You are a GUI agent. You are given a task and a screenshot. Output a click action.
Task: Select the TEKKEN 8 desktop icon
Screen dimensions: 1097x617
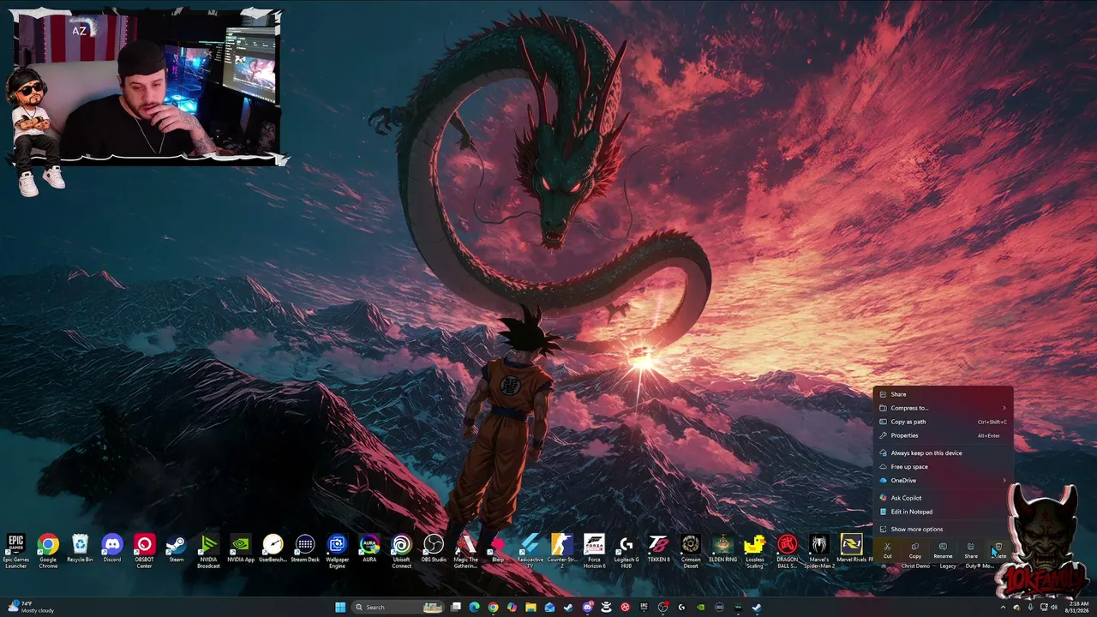coord(658,548)
